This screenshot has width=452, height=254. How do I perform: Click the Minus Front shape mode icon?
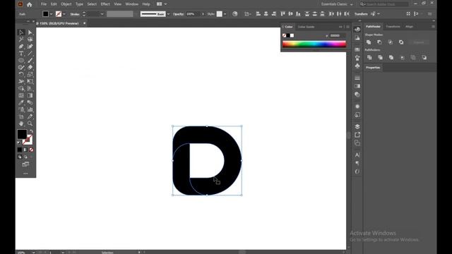pos(380,42)
